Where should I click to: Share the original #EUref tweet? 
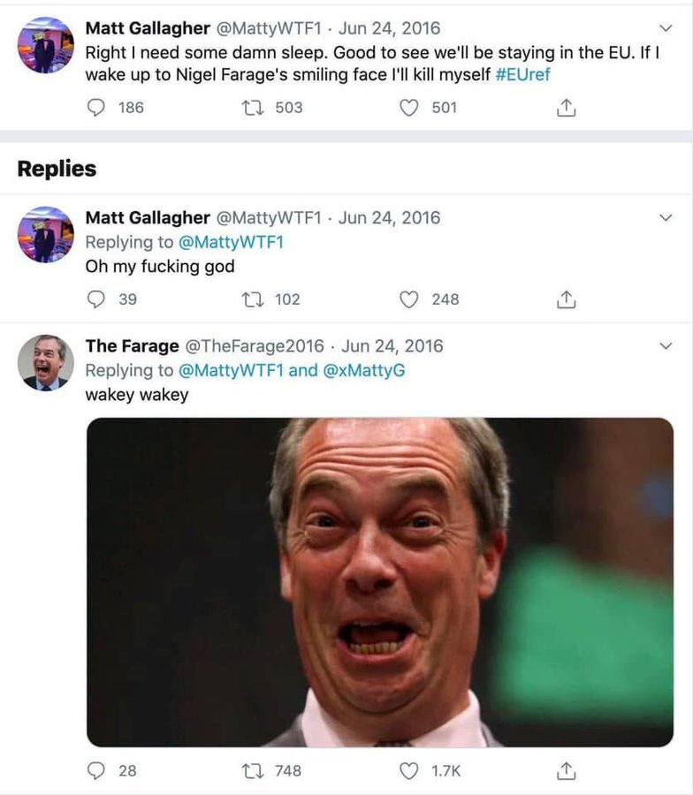(567, 108)
